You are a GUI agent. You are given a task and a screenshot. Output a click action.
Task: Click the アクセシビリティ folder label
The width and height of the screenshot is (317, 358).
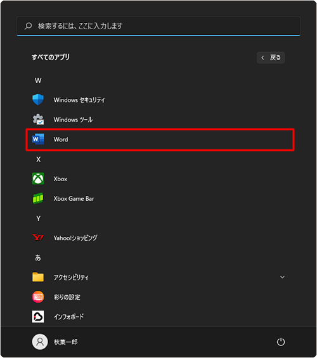pos(71,277)
